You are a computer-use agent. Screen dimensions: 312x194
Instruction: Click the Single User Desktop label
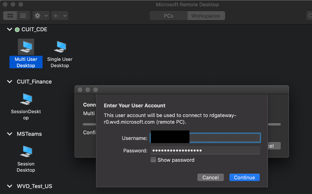(x=60, y=62)
